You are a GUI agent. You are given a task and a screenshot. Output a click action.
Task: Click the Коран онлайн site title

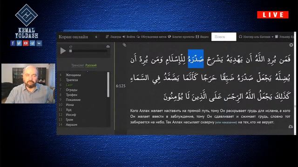(x=73, y=37)
